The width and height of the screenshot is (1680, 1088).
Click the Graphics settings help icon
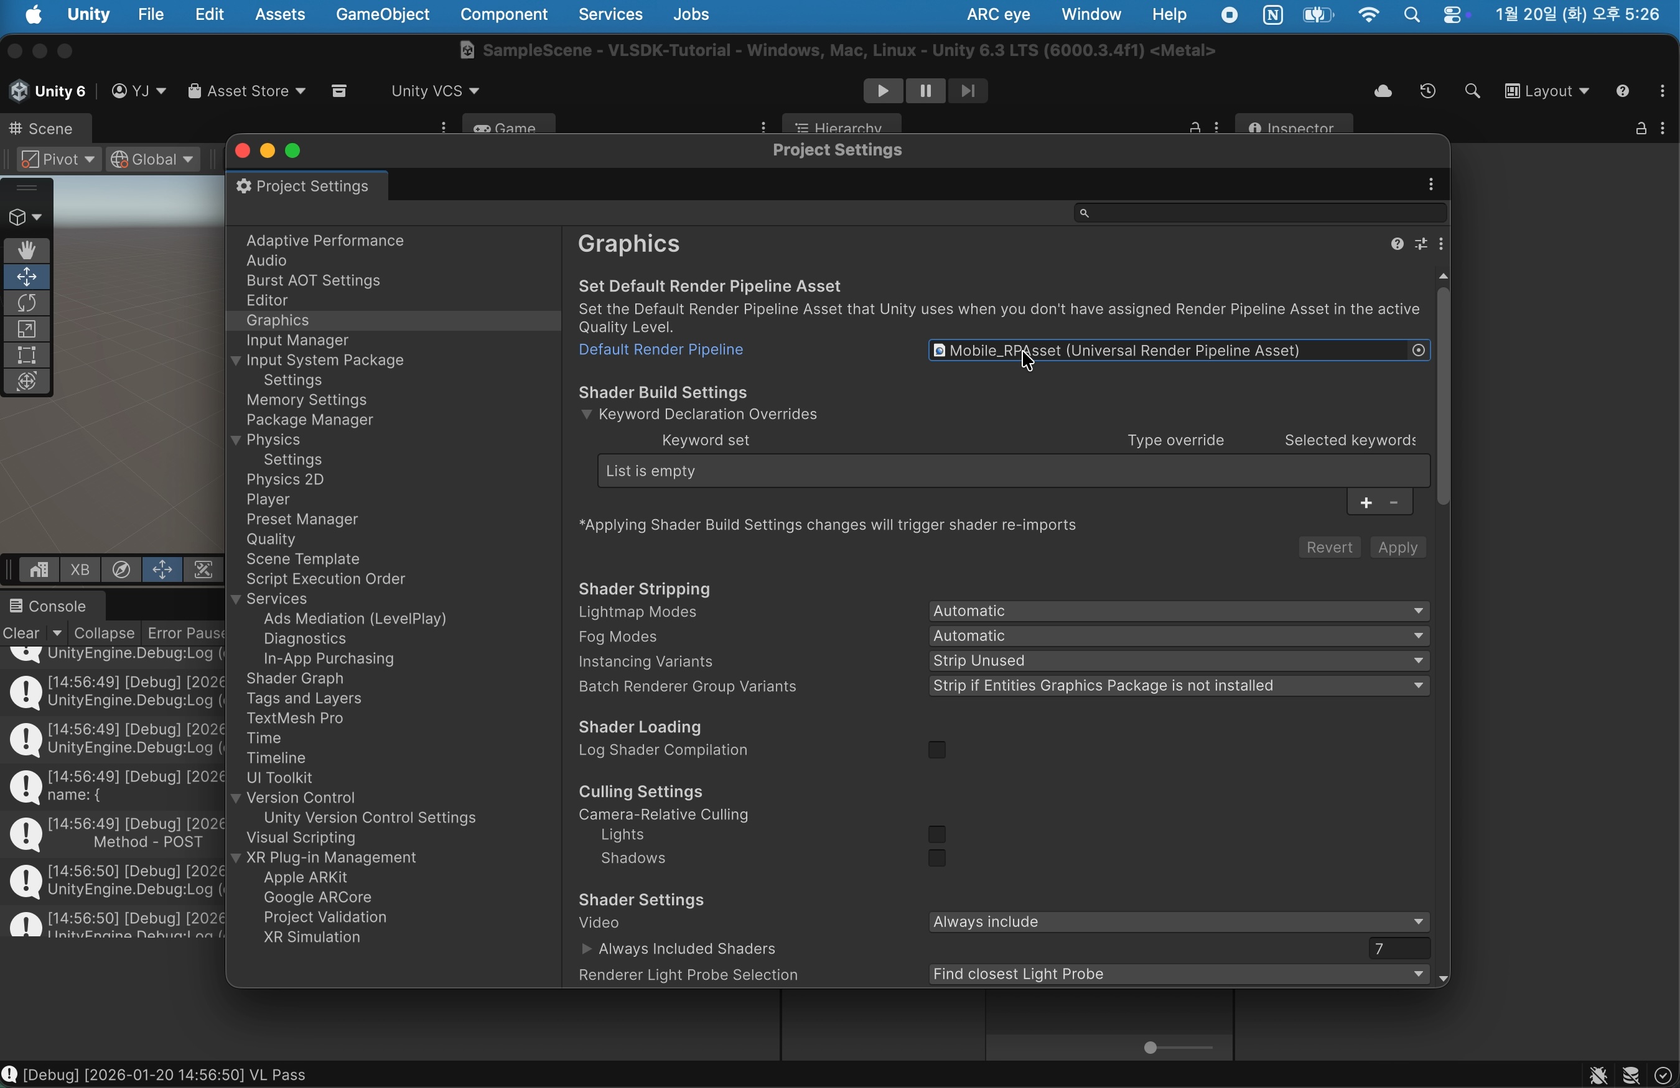click(x=1396, y=245)
